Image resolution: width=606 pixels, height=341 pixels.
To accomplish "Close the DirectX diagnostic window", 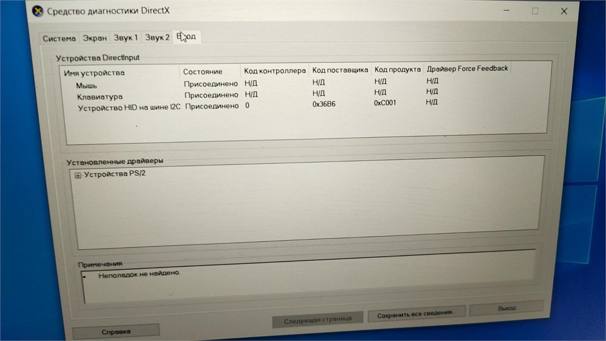I will coord(564,11).
